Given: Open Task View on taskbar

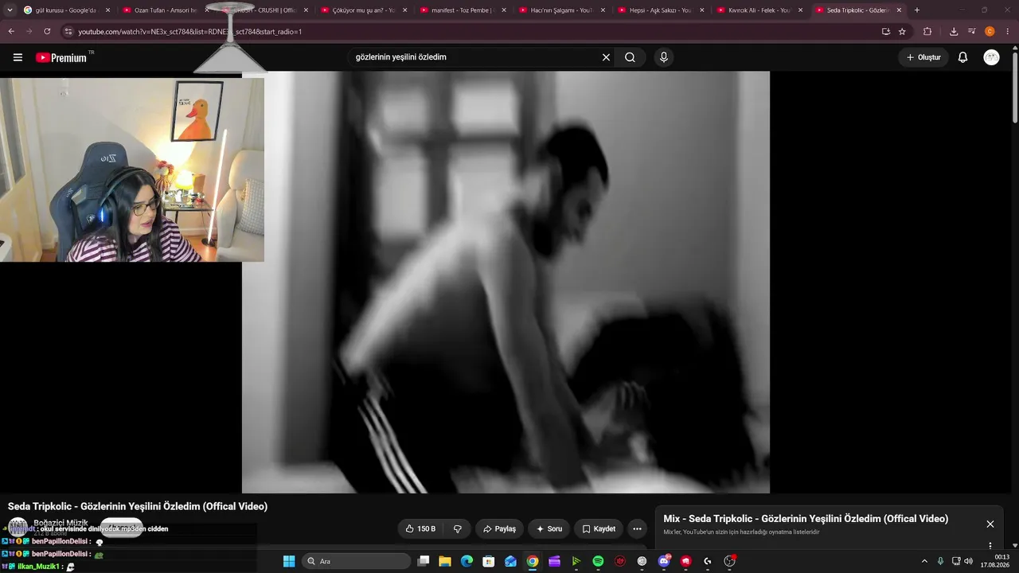Looking at the screenshot, I should (424, 561).
